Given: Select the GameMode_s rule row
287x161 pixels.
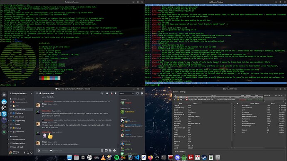Looking at the screenshot, I should [203, 112].
